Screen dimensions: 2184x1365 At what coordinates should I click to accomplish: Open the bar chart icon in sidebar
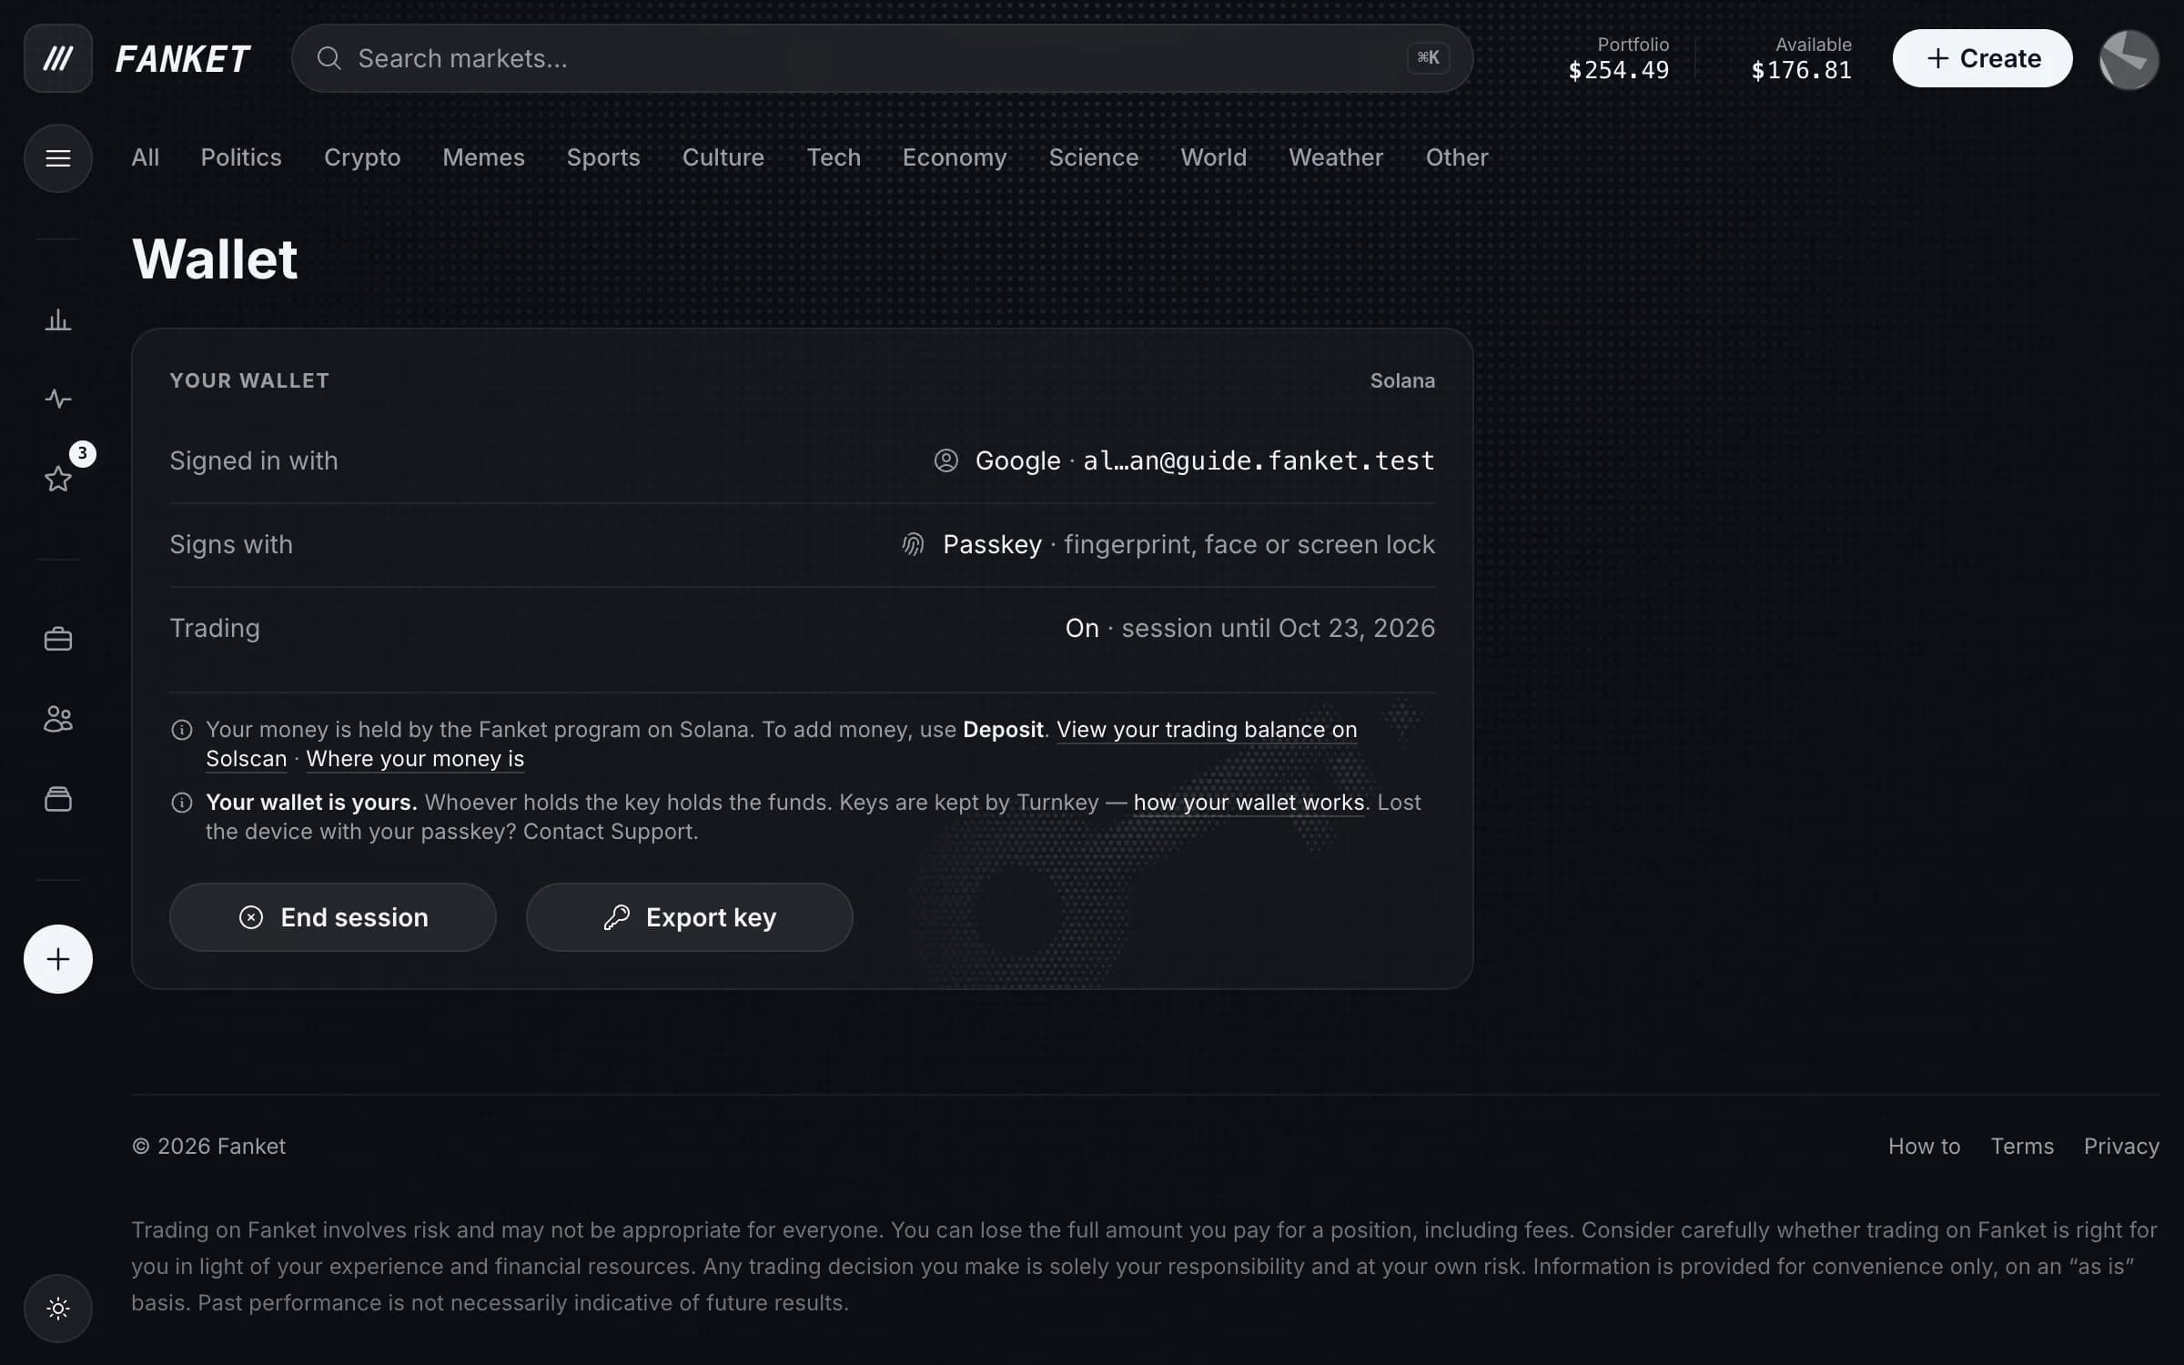point(57,320)
